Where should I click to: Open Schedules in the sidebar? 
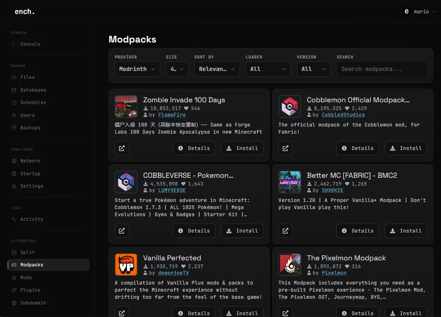49,102
